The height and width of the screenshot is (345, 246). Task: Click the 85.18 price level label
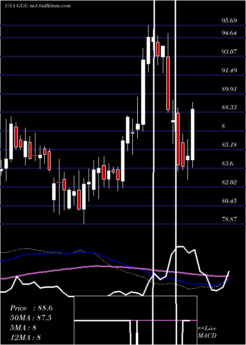click(x=229, y=145)
